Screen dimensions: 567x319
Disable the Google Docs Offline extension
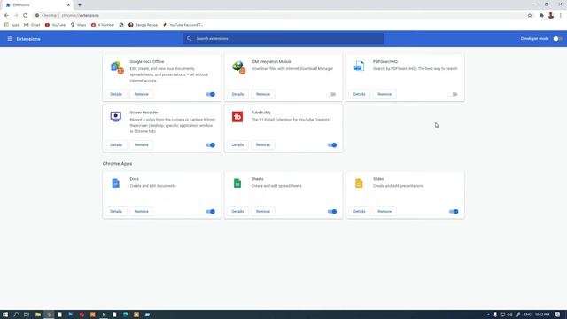(211, 94)
